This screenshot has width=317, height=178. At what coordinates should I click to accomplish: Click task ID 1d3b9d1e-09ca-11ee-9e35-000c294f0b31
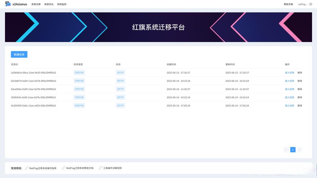click(x=34, y=73)
